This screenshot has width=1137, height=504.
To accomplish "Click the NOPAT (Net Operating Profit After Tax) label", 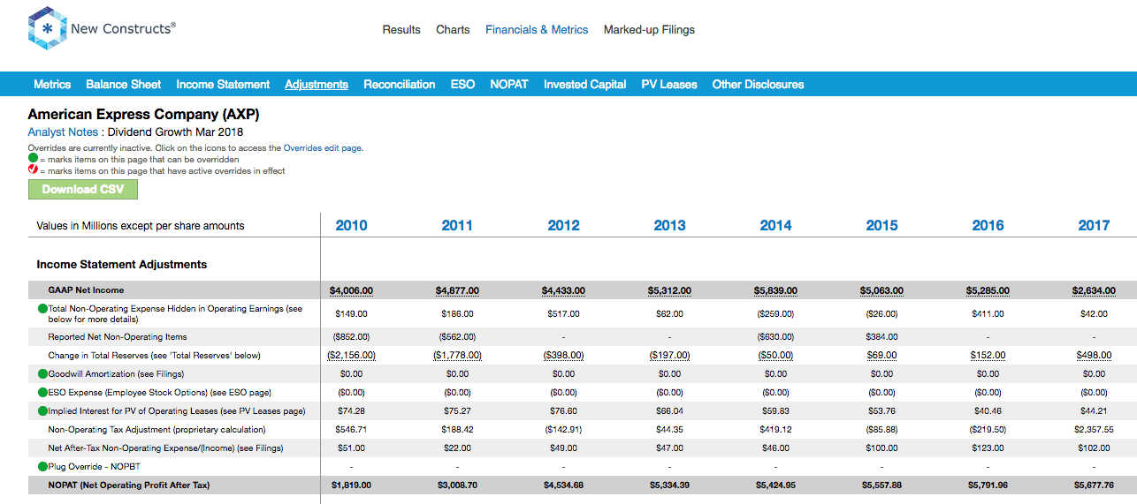I will point(129,485).
